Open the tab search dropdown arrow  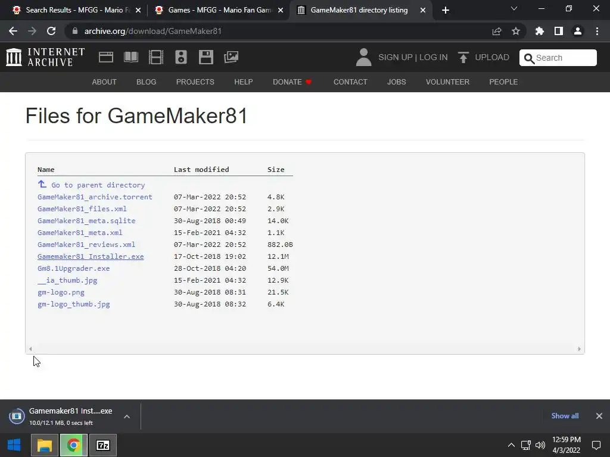[x=514, y=8]
